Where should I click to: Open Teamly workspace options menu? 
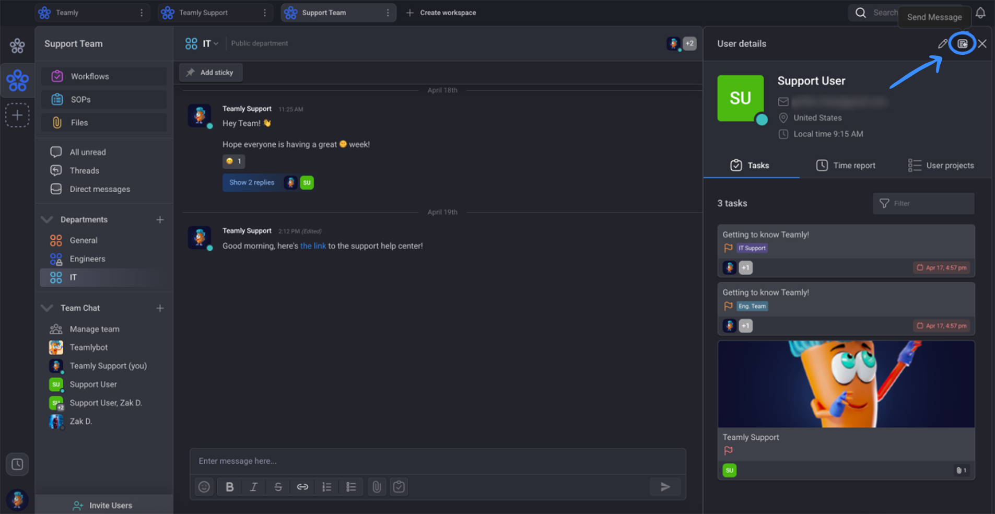point(142,13)
